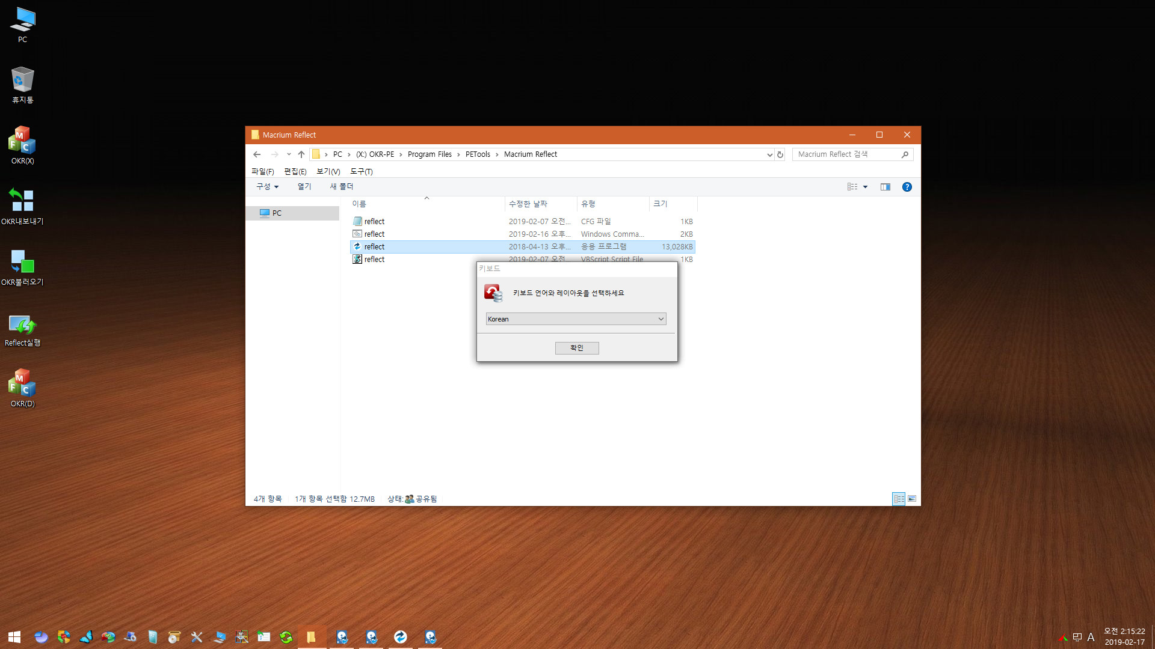
Task: Navigate to (X:) OKR-PE breadcrumb
Action: [375, 154]
